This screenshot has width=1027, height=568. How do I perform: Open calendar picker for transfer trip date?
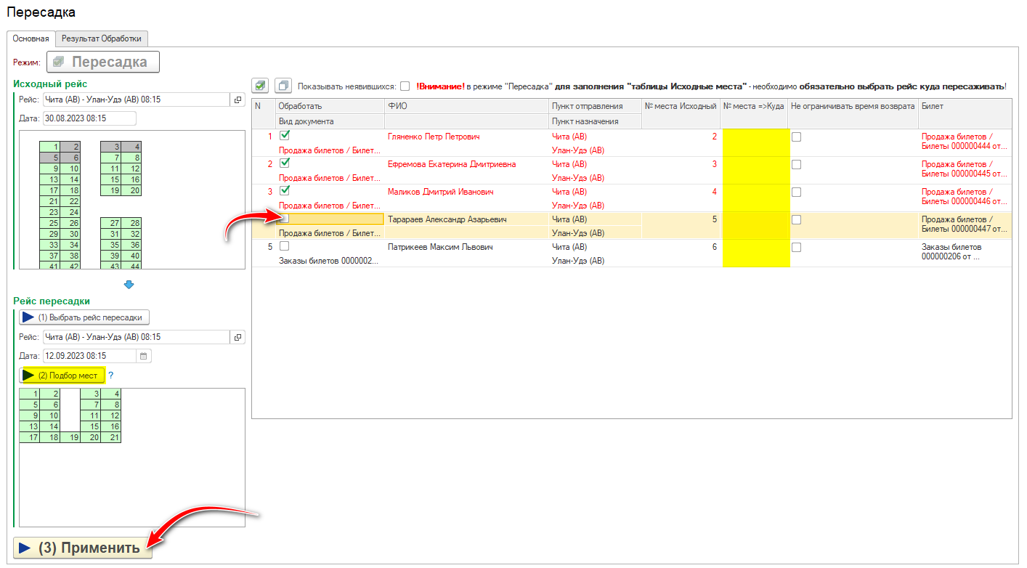[x=144, y=356]
